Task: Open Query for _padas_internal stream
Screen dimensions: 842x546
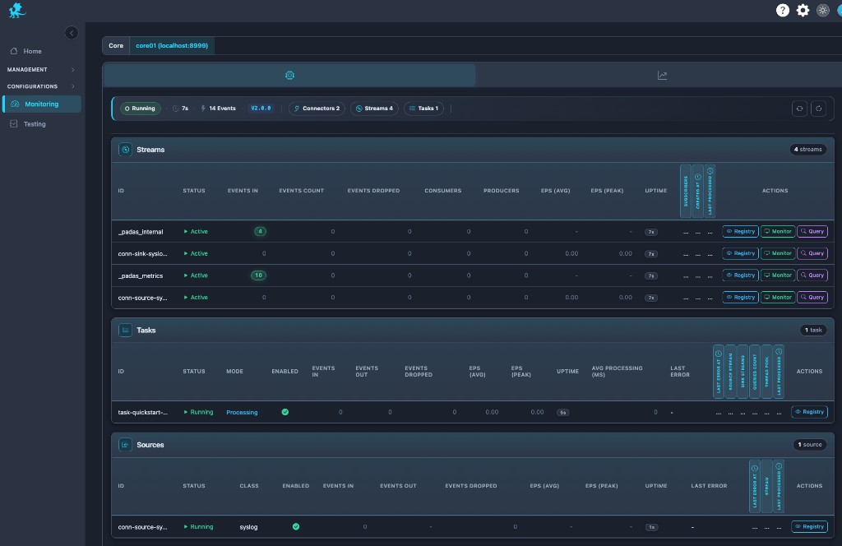Action: pyautogui.click(x=812, y=231)
